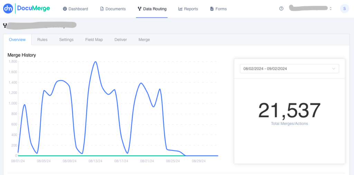The width and height of the screenshot is (354, 175).
Task: Expand the account switcher arrows
Action: tap(330, 9)
